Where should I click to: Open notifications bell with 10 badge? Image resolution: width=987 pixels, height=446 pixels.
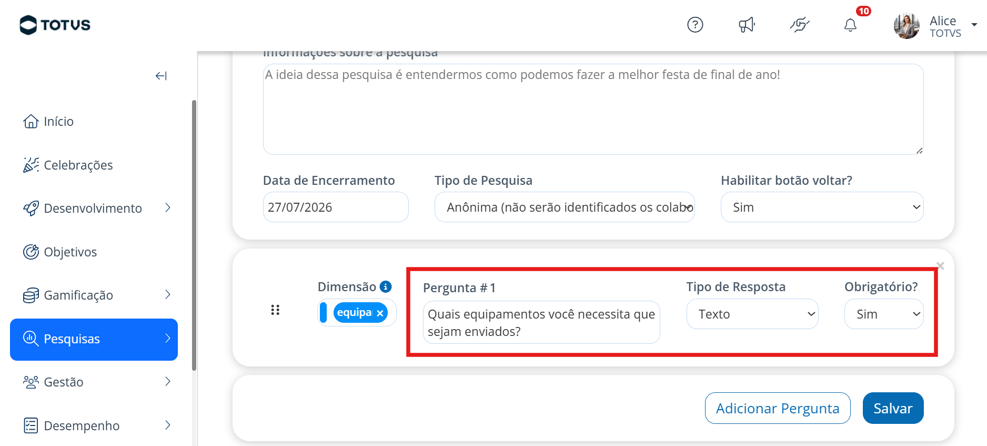click(x=851, y=25)
